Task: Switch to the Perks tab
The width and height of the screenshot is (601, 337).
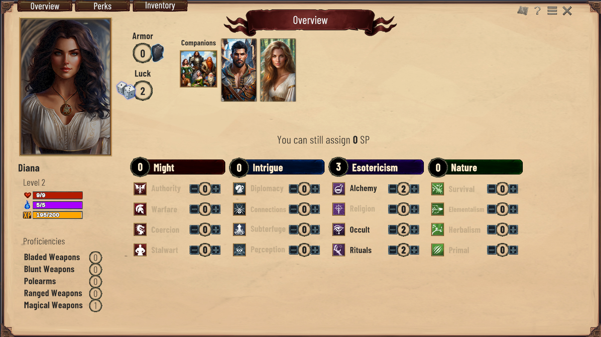Action: [102, 6]
